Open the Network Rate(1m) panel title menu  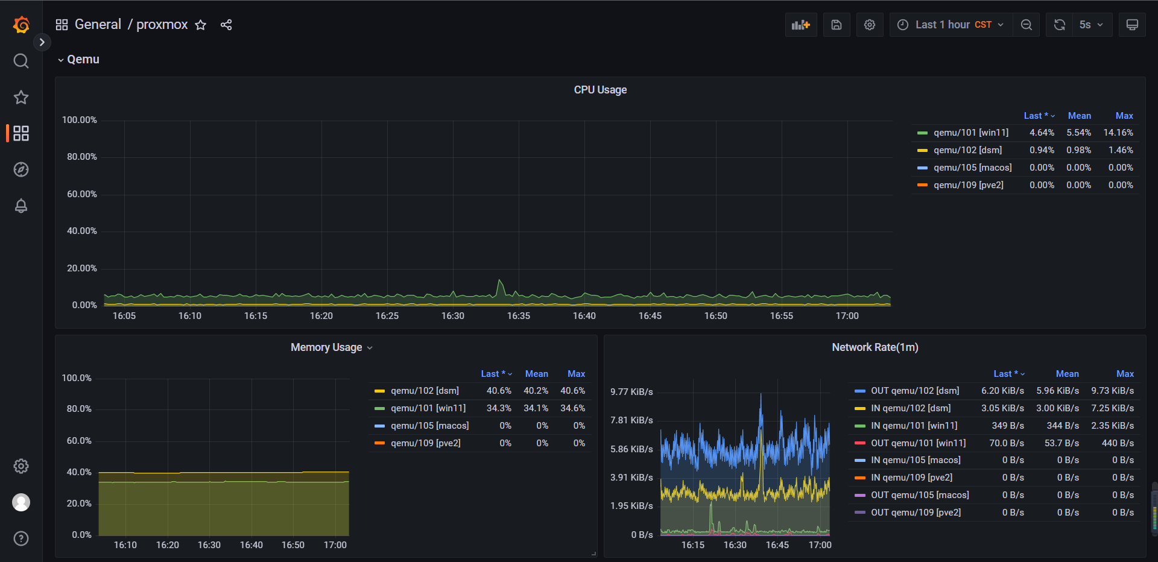(875, 347)
